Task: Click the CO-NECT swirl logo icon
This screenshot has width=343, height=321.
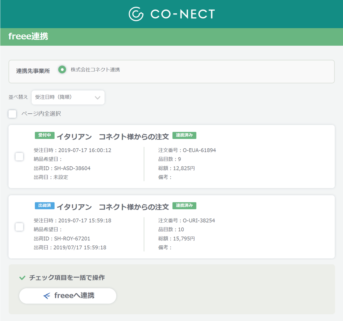Action: pos(136,14)
